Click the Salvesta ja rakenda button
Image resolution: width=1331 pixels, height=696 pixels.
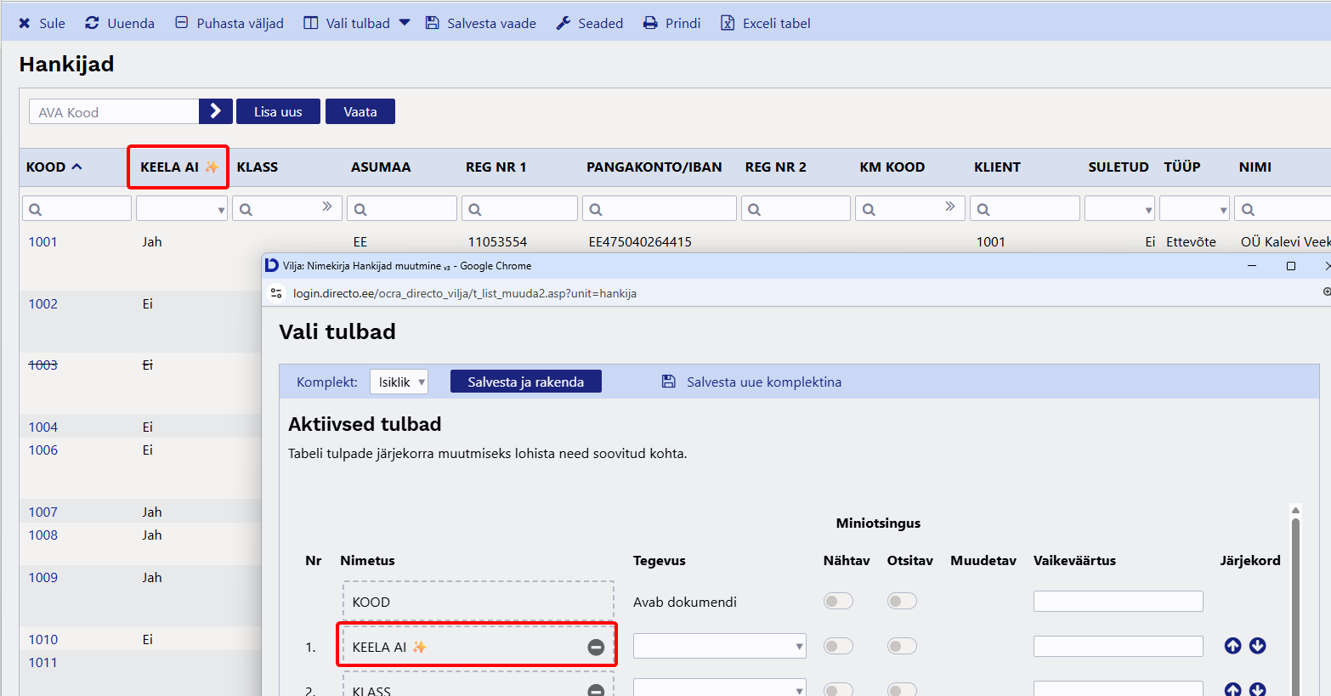pyautogui.click(x=525, y=382)
